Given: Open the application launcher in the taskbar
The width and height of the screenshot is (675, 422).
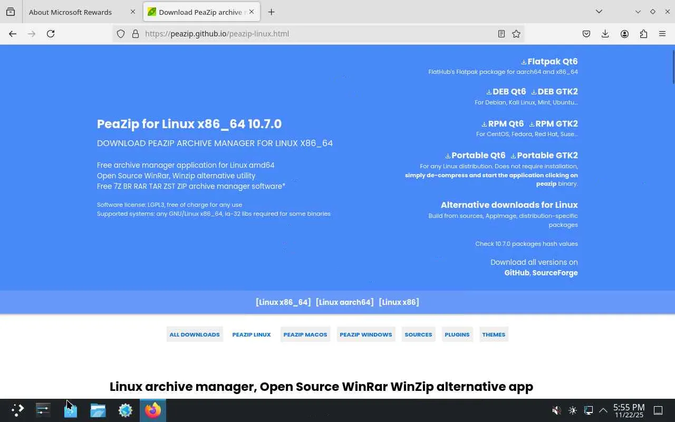Looking at the screenshot, I should pos(18,410).
